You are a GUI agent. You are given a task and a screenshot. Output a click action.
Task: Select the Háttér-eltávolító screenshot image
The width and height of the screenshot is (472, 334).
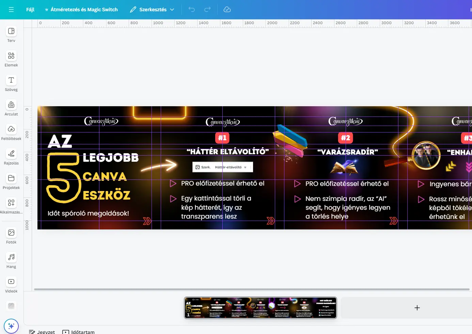coord(223,167)
